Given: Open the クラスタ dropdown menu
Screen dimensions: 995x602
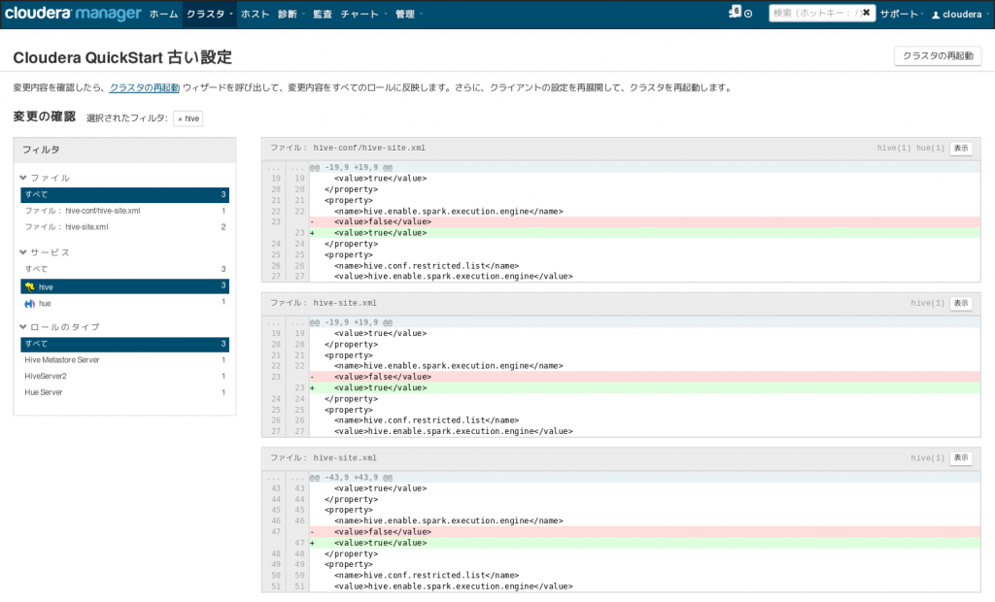Looking at the screenshot, I should point(210,14).
